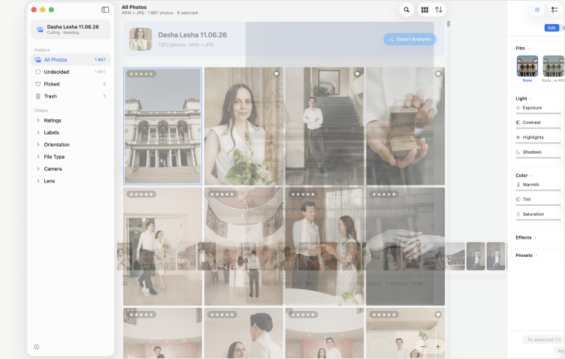Image resolution: width=565 pixels, height=359 pixels.
Task: Click the info icon at sidebar bottom
Action: [x=36, y=347]
